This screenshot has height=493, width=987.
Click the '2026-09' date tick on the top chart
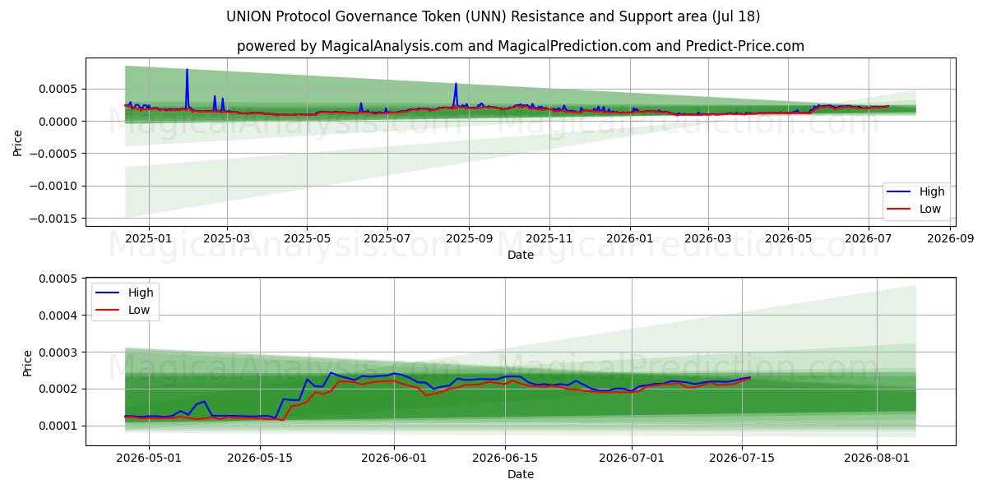[x=950, y=239]
